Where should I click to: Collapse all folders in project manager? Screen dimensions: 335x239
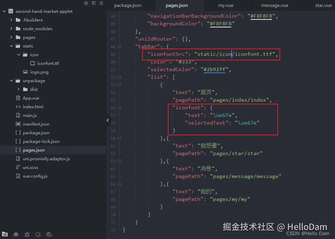94,3
